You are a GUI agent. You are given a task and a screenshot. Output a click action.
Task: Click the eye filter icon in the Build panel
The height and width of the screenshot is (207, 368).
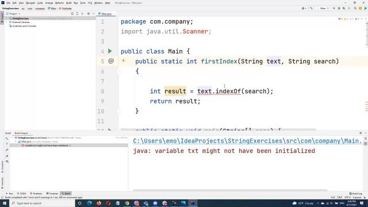7,162
